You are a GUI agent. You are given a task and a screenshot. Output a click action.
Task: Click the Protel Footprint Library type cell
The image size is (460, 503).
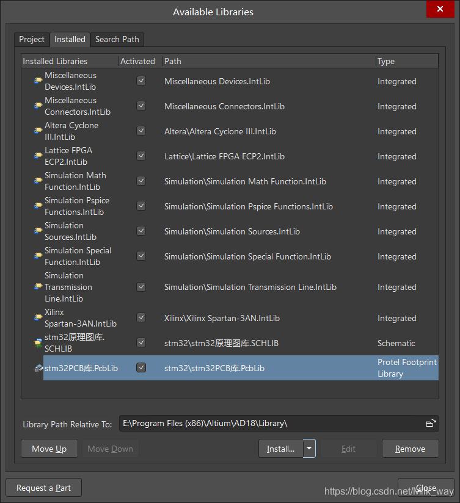point(407,368)
